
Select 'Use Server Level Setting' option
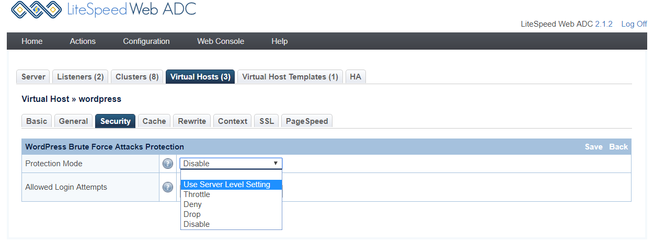point(227,185)
